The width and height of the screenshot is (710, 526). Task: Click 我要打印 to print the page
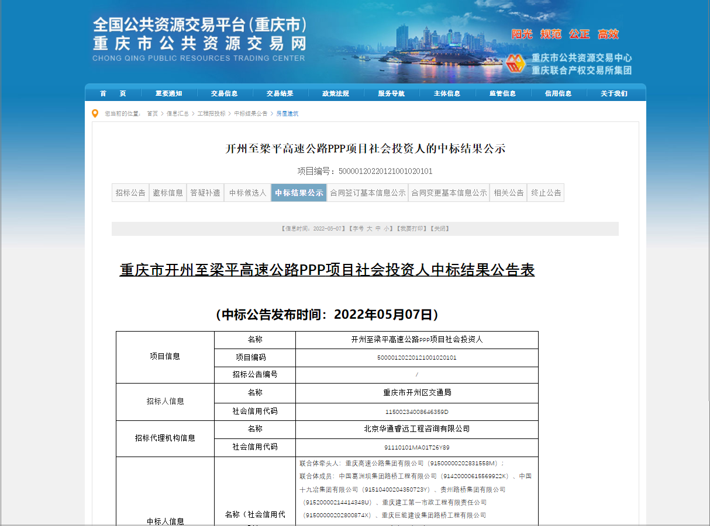(x=412, y=229)
